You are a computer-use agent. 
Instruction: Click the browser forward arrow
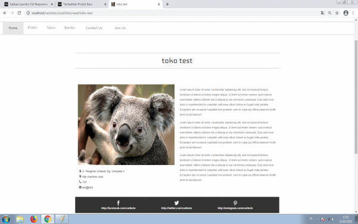pos(12,13)
